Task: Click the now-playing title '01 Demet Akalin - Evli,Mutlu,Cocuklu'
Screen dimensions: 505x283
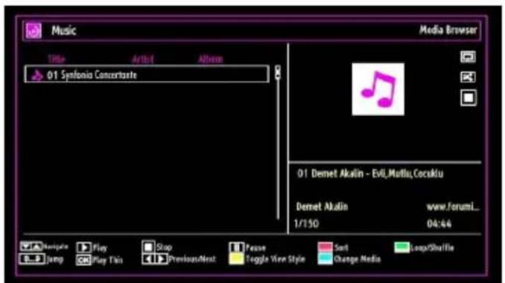Action: pos(370,174)
